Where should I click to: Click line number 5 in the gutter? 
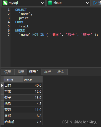(9, 26)
